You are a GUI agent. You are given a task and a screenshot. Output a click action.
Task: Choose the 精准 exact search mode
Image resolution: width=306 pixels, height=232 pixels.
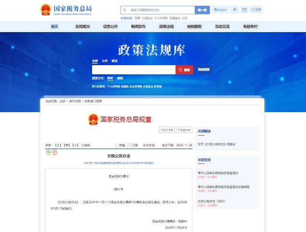tap(110, 78)
